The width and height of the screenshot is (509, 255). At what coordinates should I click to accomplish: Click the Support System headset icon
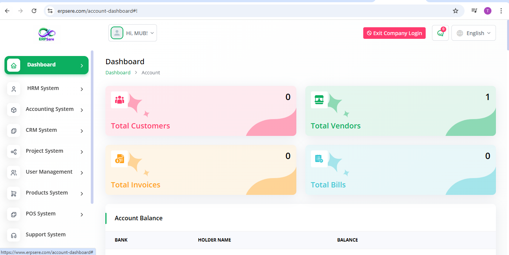pos(14,235)
